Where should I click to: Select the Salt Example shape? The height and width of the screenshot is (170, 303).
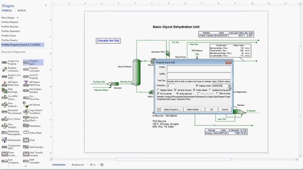tap(11, 140)
